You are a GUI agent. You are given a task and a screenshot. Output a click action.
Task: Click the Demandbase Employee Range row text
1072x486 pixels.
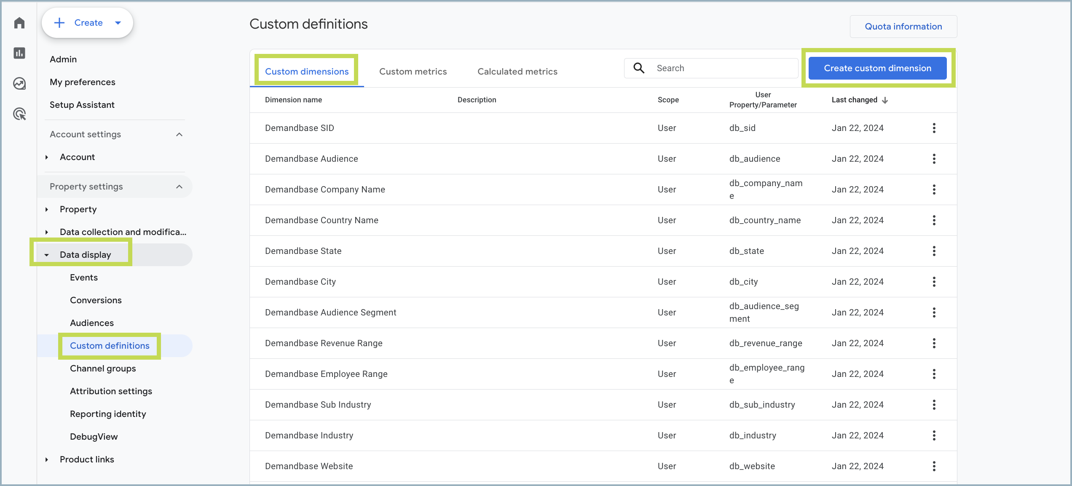pos(326,374)
